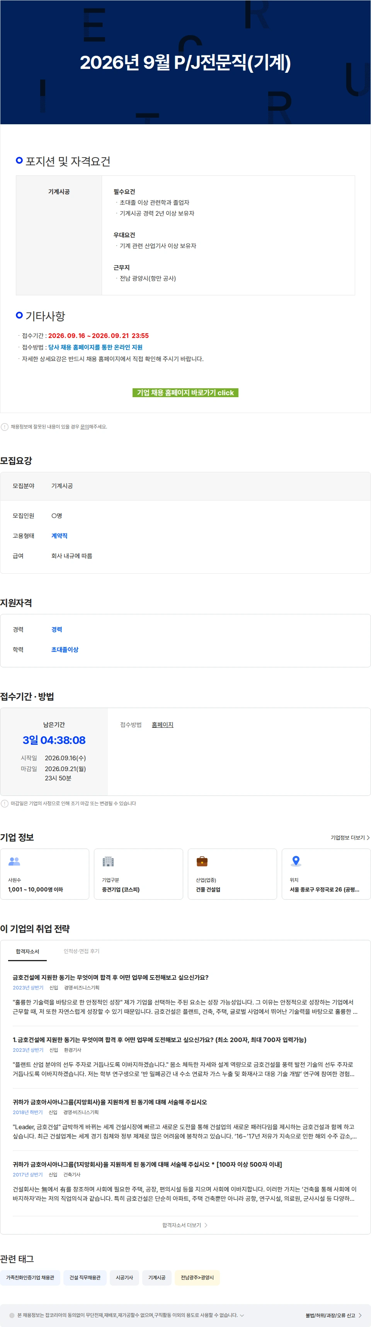The width and height of the screenshot is (371, 1327).
Task: Select the 합격자소서 tab
Action: click(x=27, y=951)
